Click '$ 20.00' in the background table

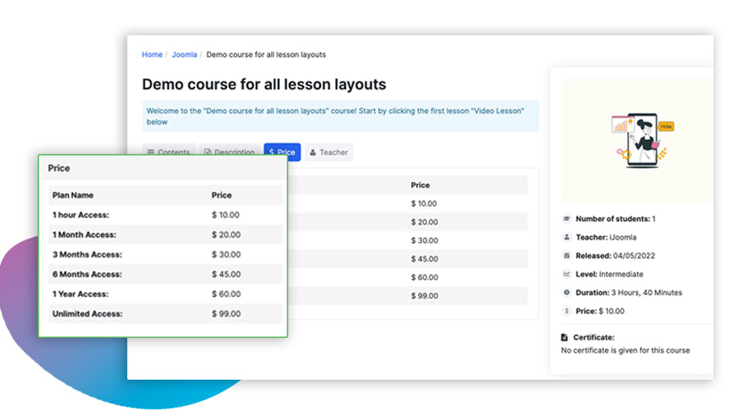pyautogui.click(x=425, y=221)
